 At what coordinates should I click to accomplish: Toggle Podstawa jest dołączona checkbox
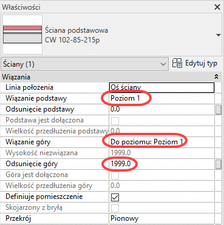click(115, 121)
